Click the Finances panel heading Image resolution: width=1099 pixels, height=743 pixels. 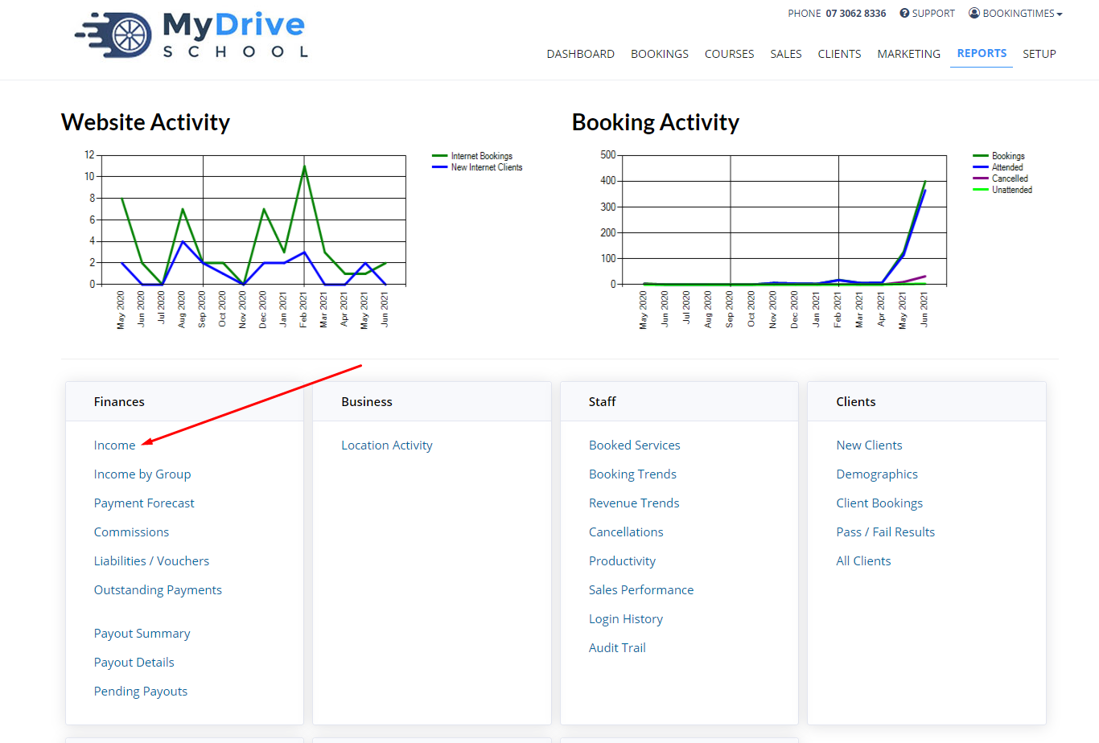point(119,402)
